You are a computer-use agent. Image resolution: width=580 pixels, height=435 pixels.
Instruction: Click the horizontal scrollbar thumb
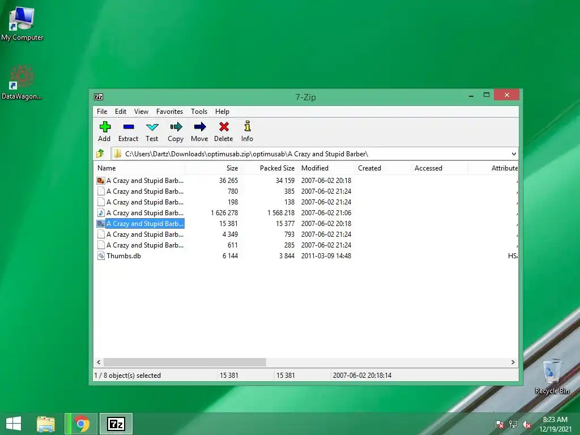(x=185, y=362)
